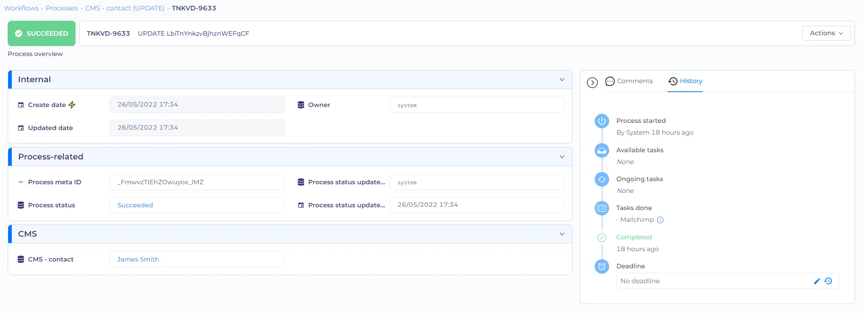Click the Create date field
Image resolution: width=863 pixels, height=313 pixels.
tap(197, 105)
